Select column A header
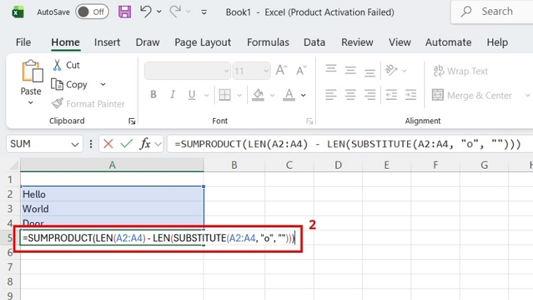533x300 pixels. click(112, 165)
